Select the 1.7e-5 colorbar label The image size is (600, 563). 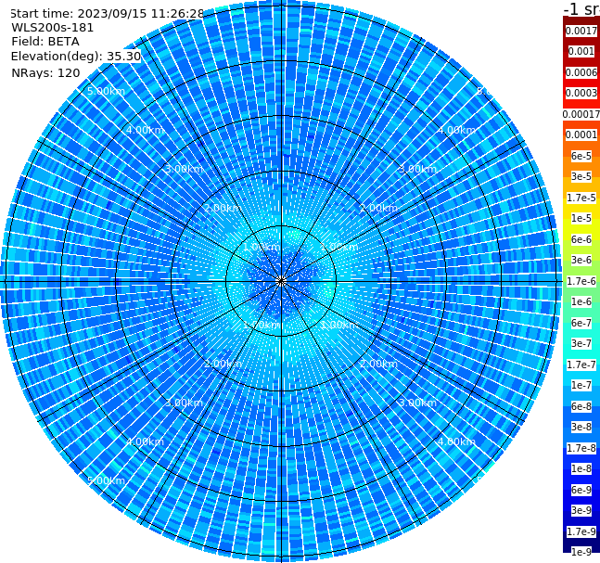[581, 198]
